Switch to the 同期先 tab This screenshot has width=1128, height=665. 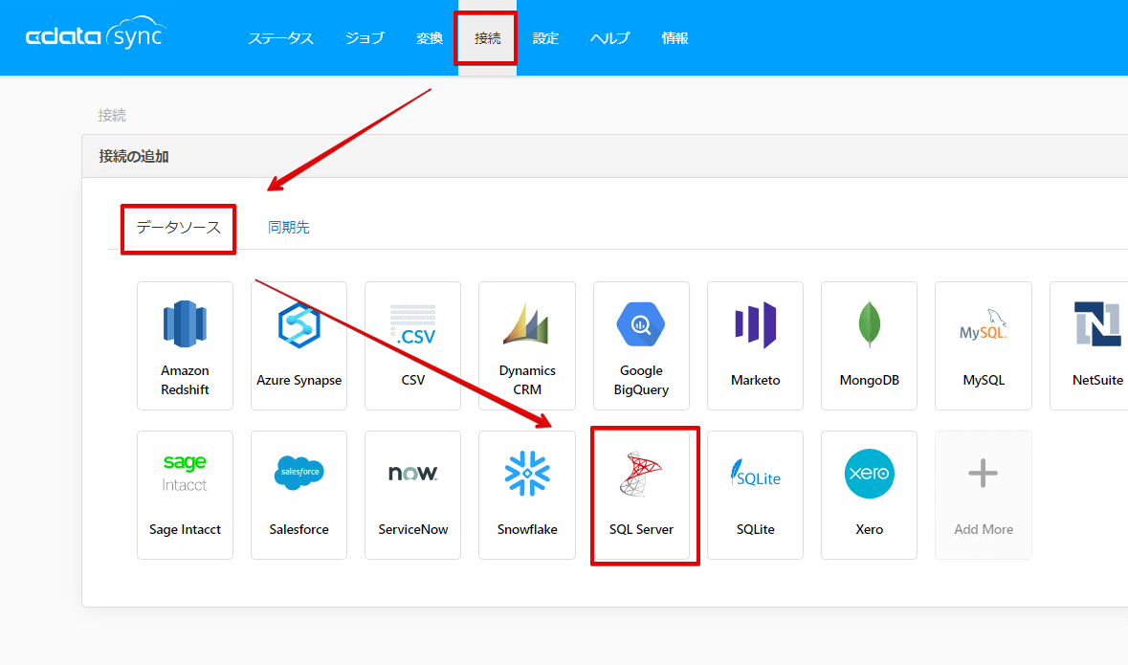[289, 228]
